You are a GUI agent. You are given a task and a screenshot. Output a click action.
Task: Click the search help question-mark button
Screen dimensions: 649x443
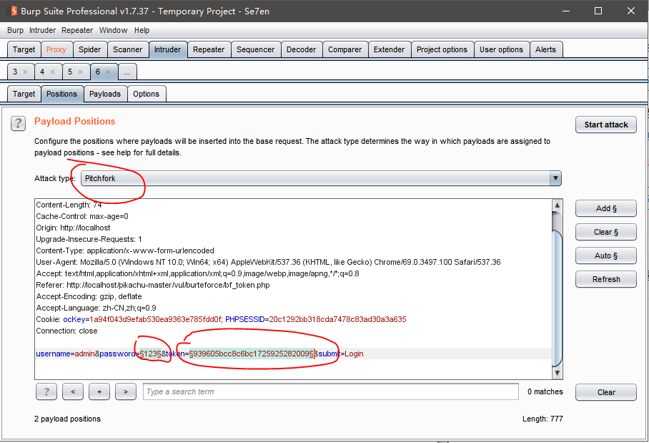coord(46,391)
